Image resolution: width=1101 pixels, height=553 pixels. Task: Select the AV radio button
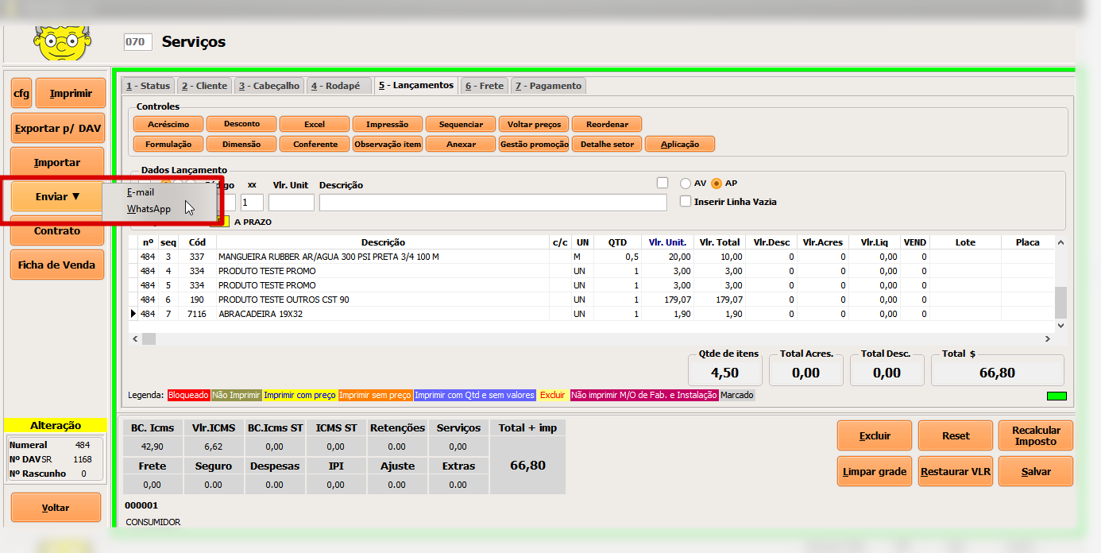686,183
